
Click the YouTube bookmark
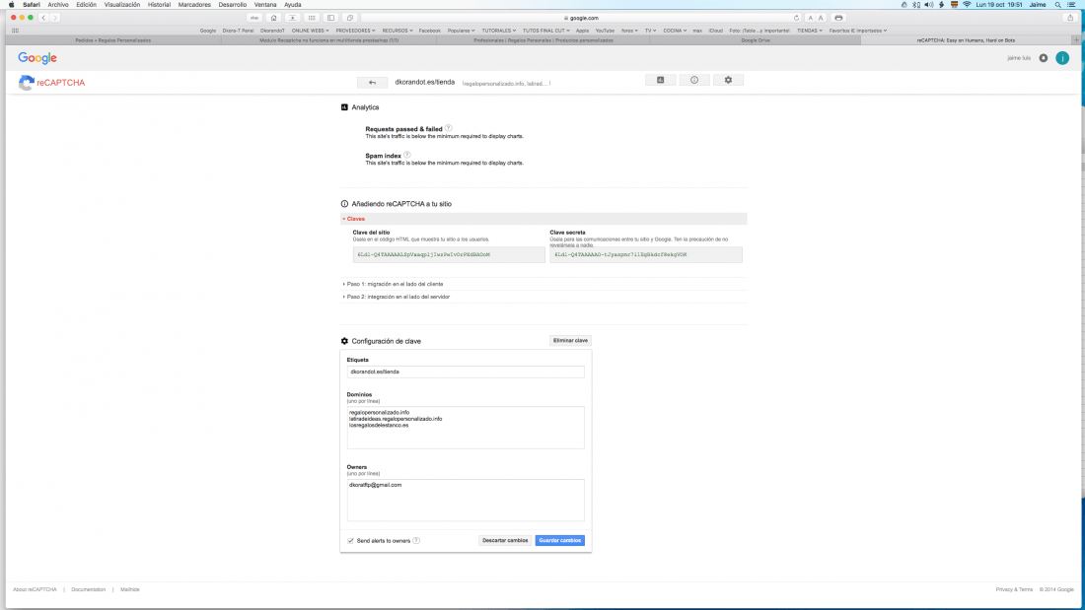click(x=605, y=31)
